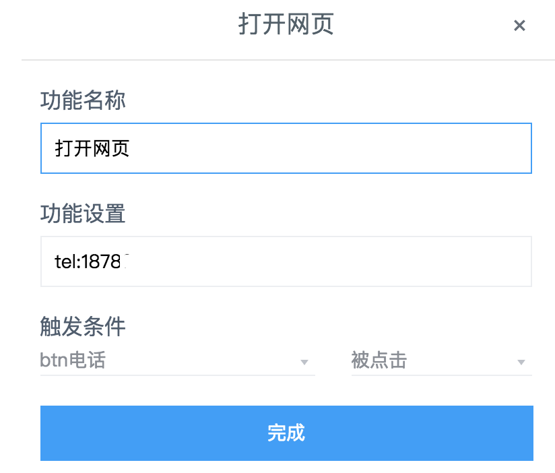The image size is (555, 473).
Task: Close the 打开网页 dialog with the X
Action: [519, 26]
